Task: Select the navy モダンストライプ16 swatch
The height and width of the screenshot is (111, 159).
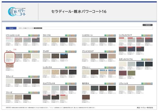Action: (140, 64)
